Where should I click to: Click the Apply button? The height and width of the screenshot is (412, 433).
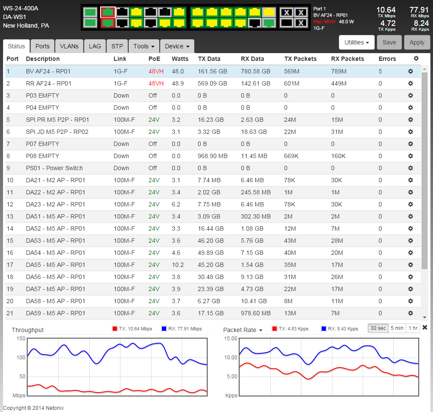click(417, 42)
